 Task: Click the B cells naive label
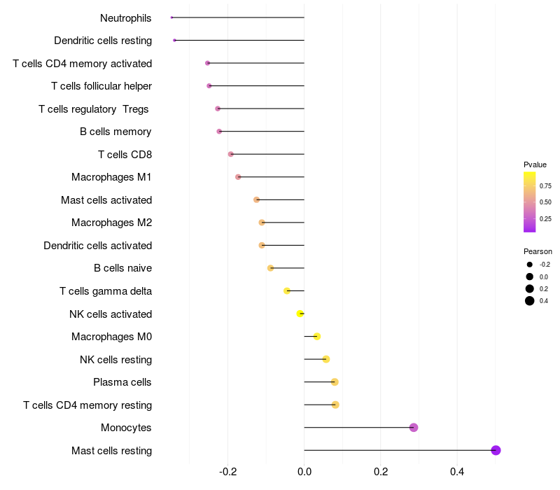122,268
